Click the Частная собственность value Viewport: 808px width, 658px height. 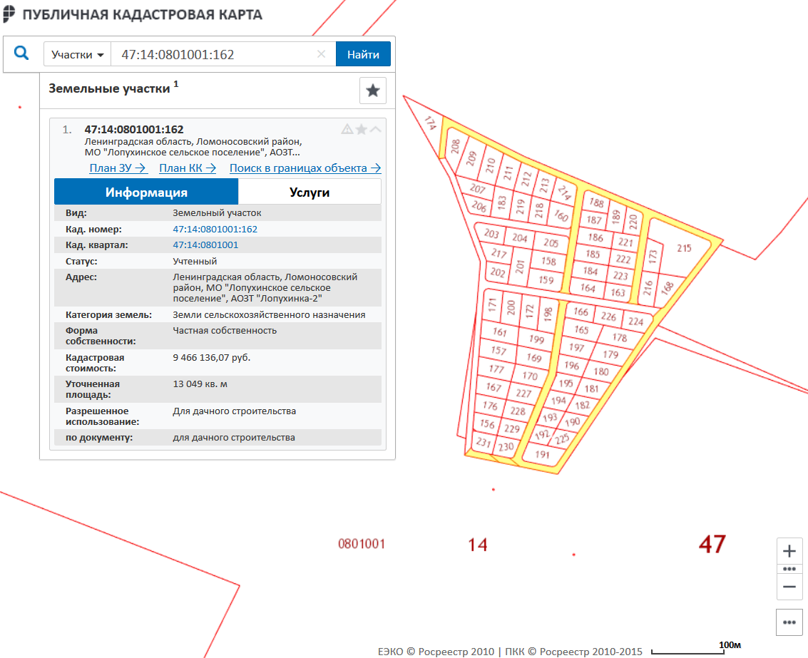[x=225, y=330]
